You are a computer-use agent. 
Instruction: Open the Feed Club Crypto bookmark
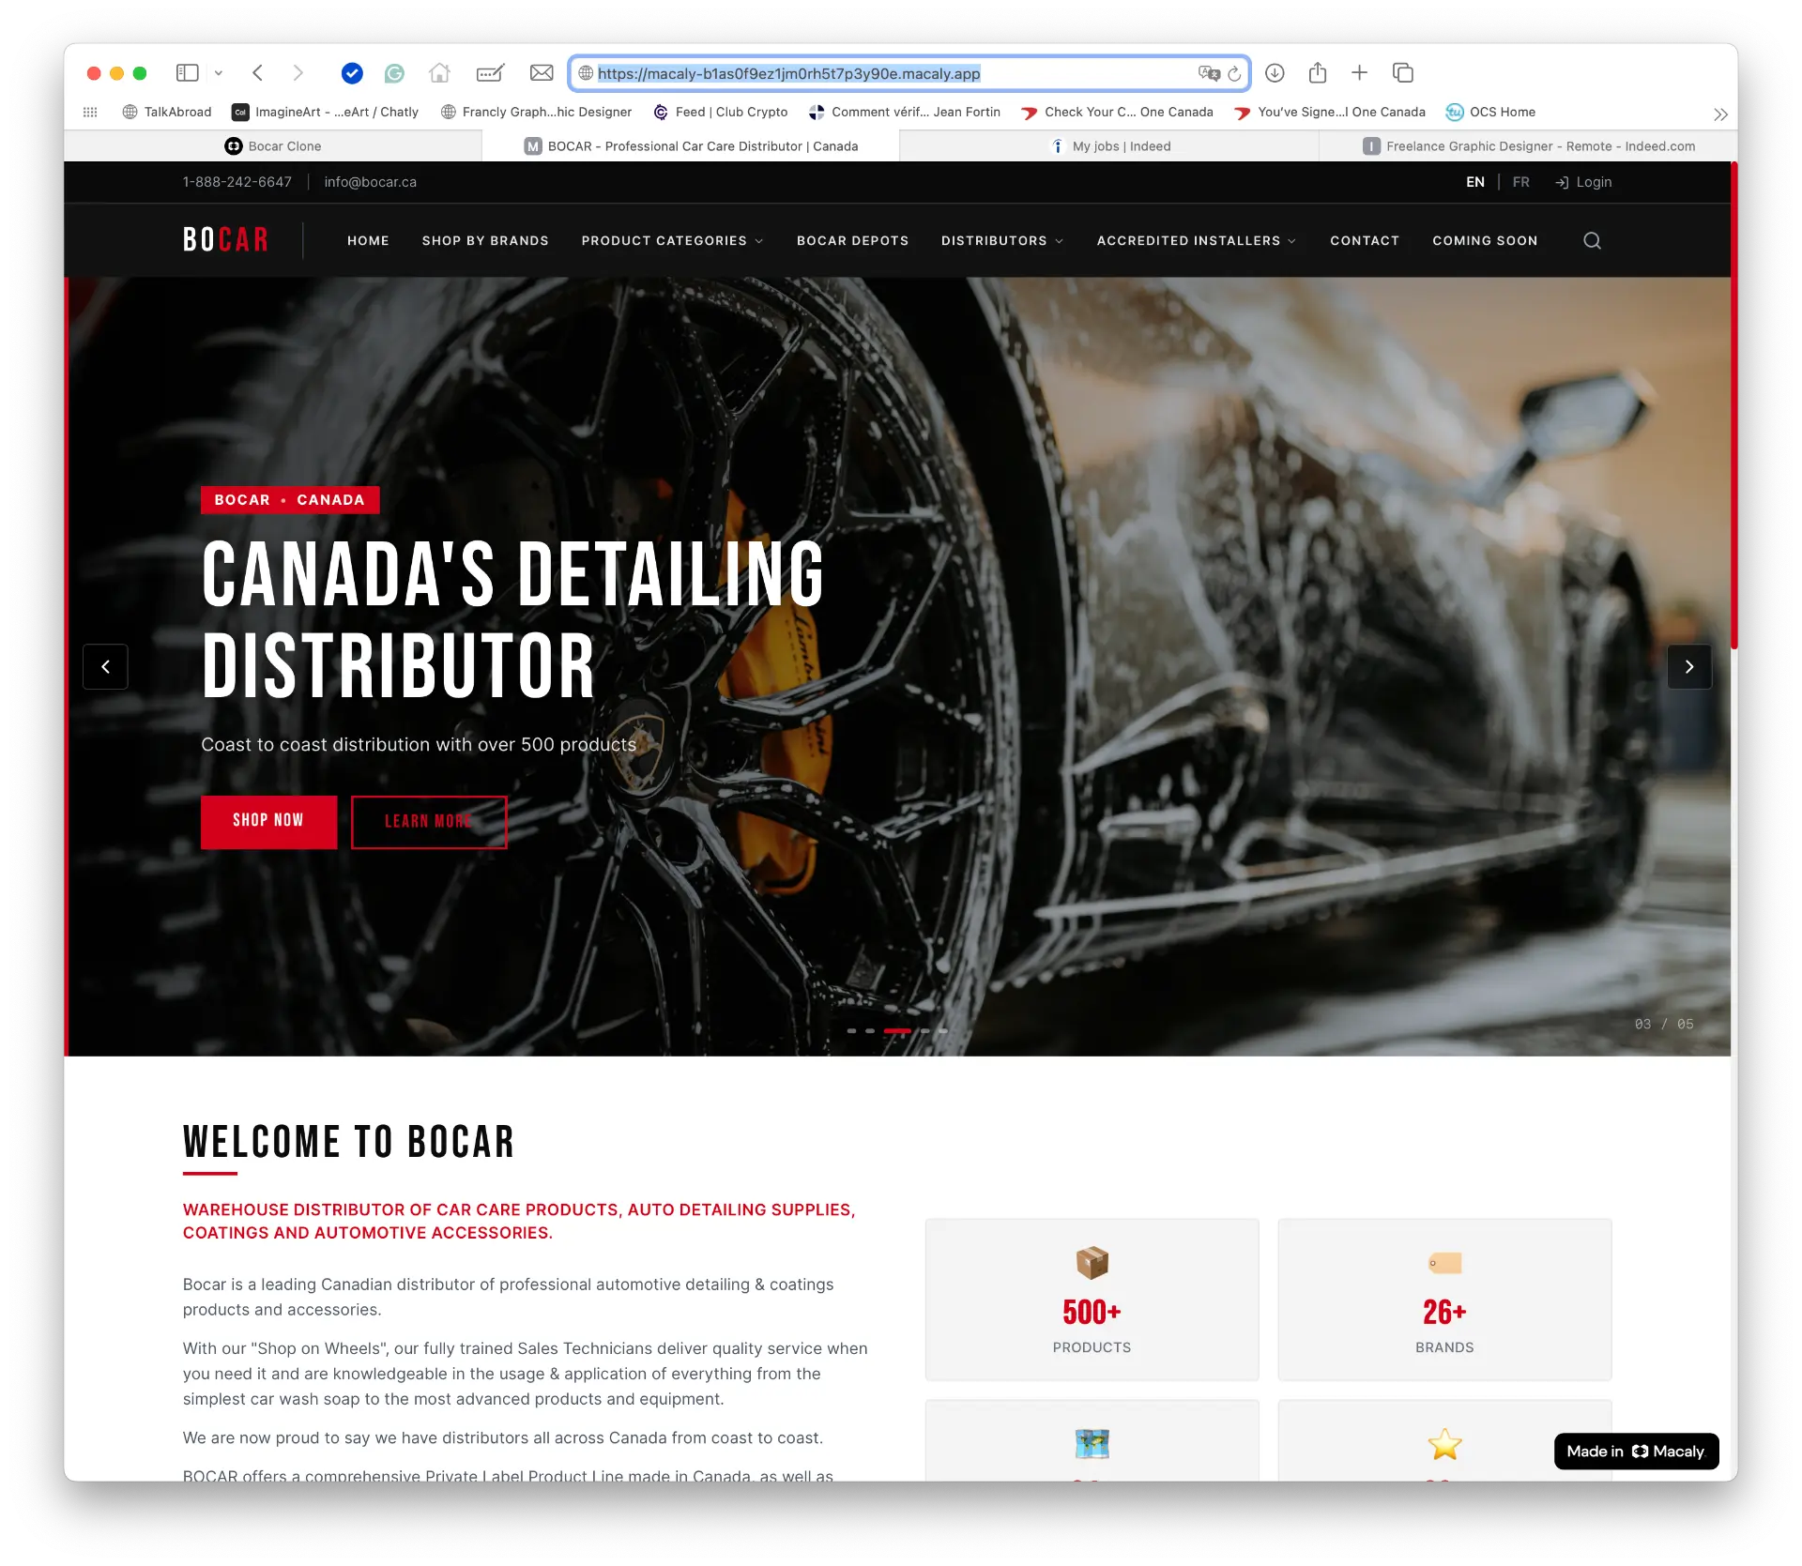click(x=721, y=112)
